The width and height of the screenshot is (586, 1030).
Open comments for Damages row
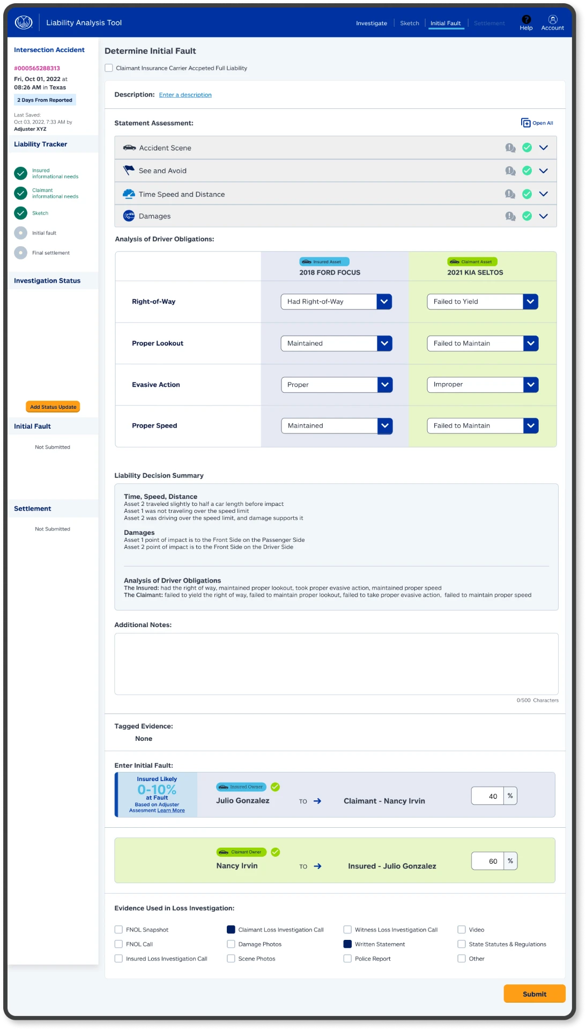510,216
